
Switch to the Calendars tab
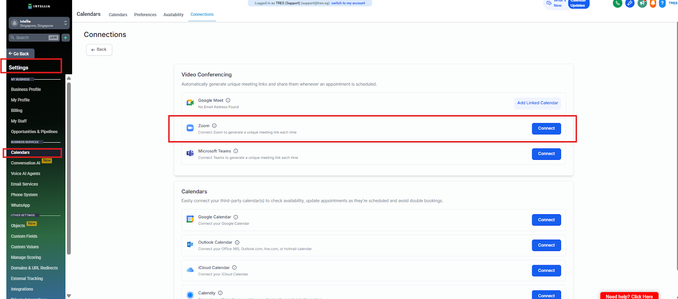click(118, 15)
